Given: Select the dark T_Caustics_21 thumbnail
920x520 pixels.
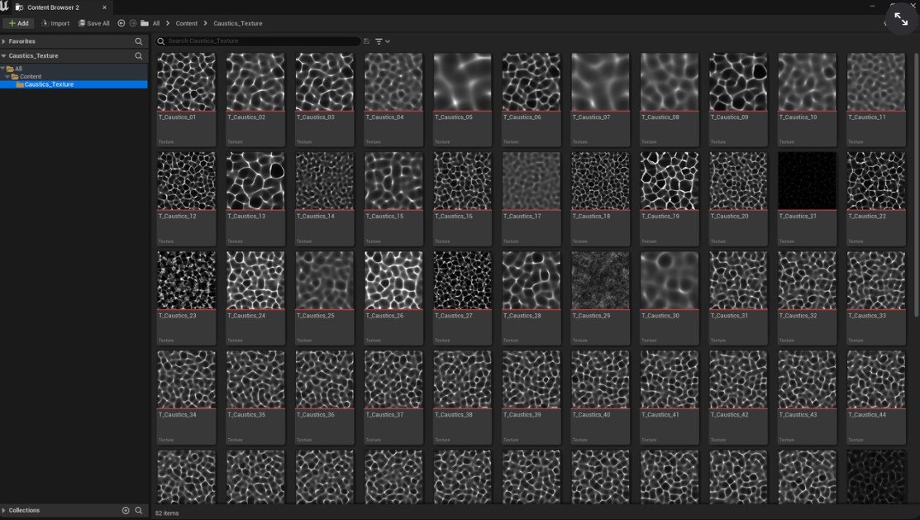Looking at the screenshot, I should 808,181.
